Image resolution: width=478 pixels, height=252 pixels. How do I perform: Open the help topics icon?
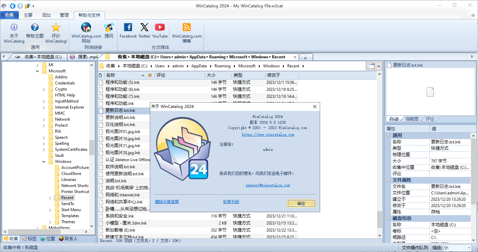click(x=35, y=27)
